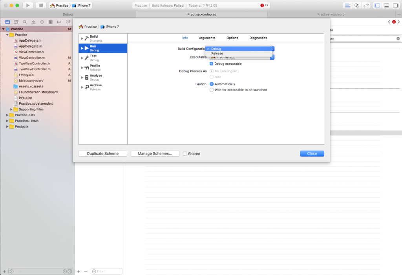Switch to the Arguments tab
Image resolution: width=402 pixels, height=275 pixels.
tap(207, 38)
